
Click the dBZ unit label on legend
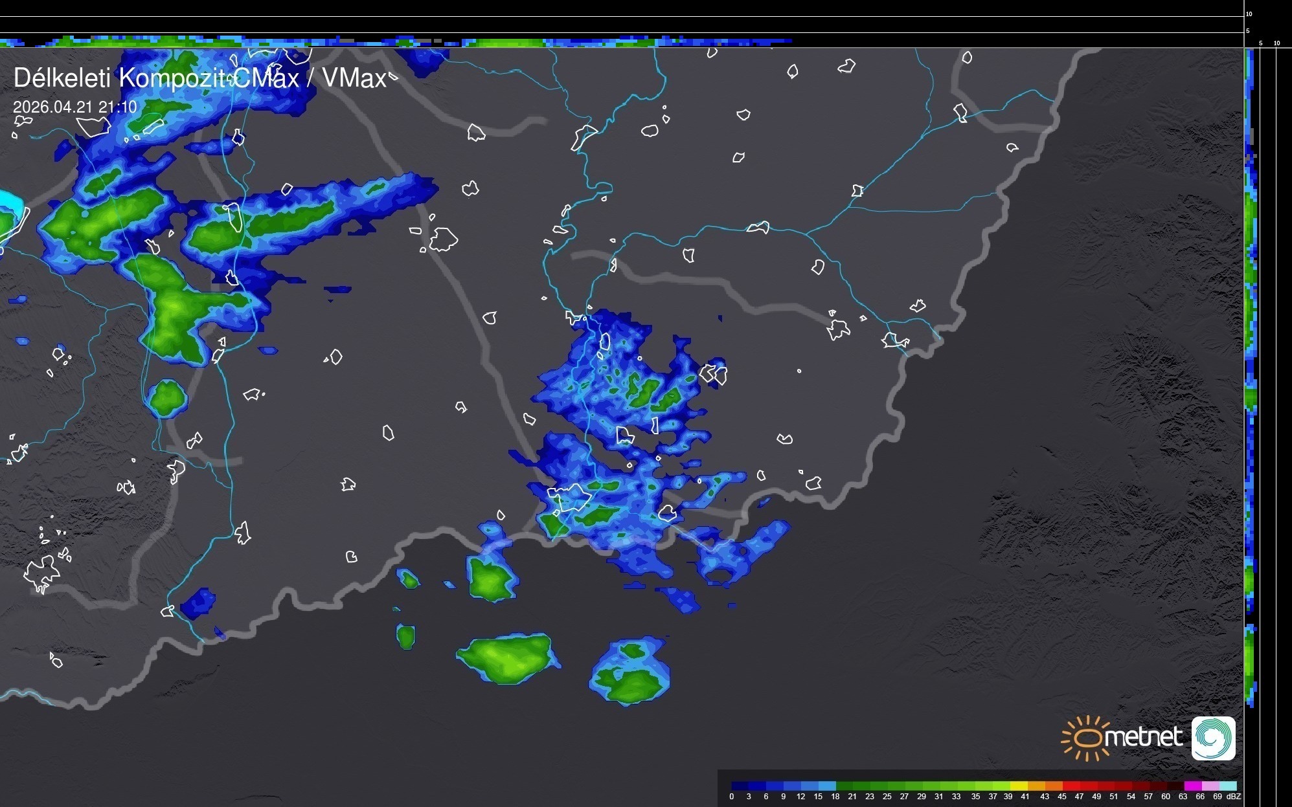[x=1234, y=797]
